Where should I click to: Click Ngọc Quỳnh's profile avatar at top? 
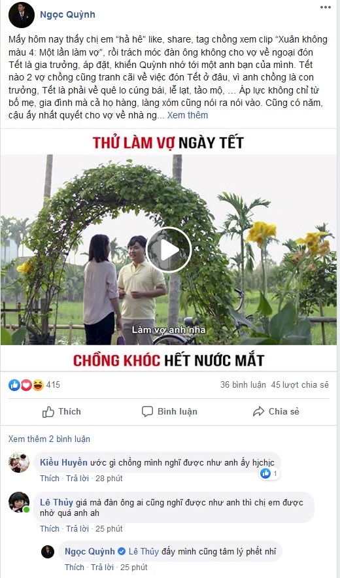click(x=22, y=15)
